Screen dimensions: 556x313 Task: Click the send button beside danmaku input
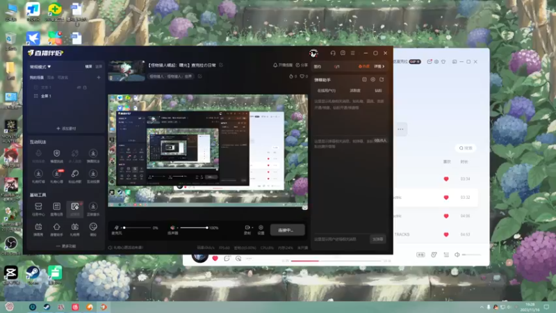pyautogui.click(x=377, y=239)
